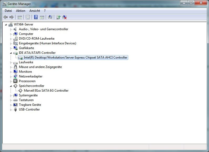Screen dimensions: 209x152
Task: Close the Geräte-Manager window
Action: (x=201, y=3)
